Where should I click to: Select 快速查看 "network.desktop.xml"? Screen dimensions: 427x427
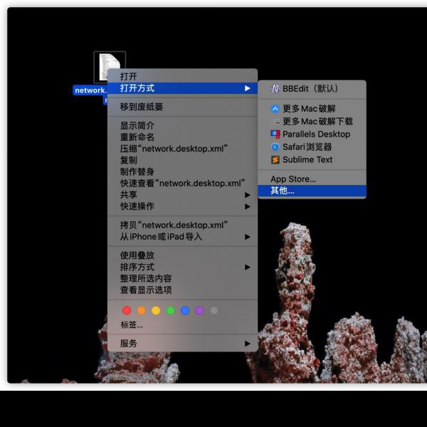[182, 184]
